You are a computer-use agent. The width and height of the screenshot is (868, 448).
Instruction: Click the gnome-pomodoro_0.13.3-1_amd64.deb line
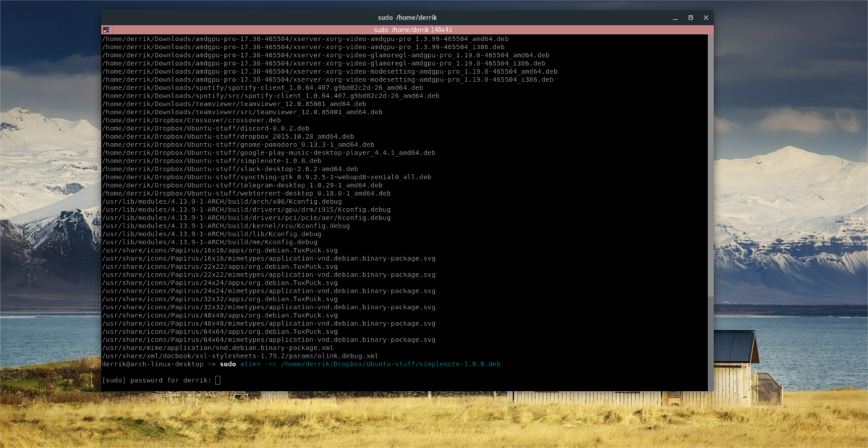pos(238,145)
